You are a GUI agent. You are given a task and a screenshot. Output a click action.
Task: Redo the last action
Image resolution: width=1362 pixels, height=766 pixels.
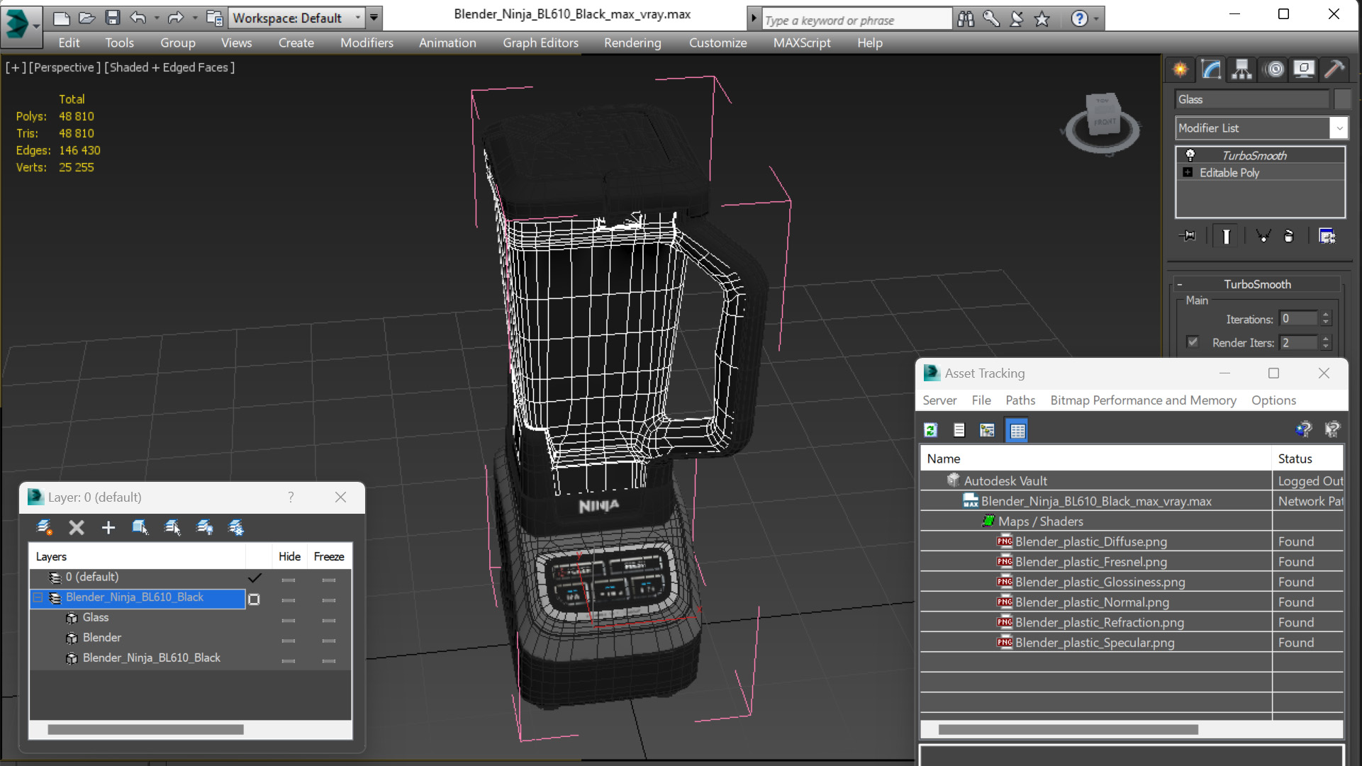(x=175, y=18)
